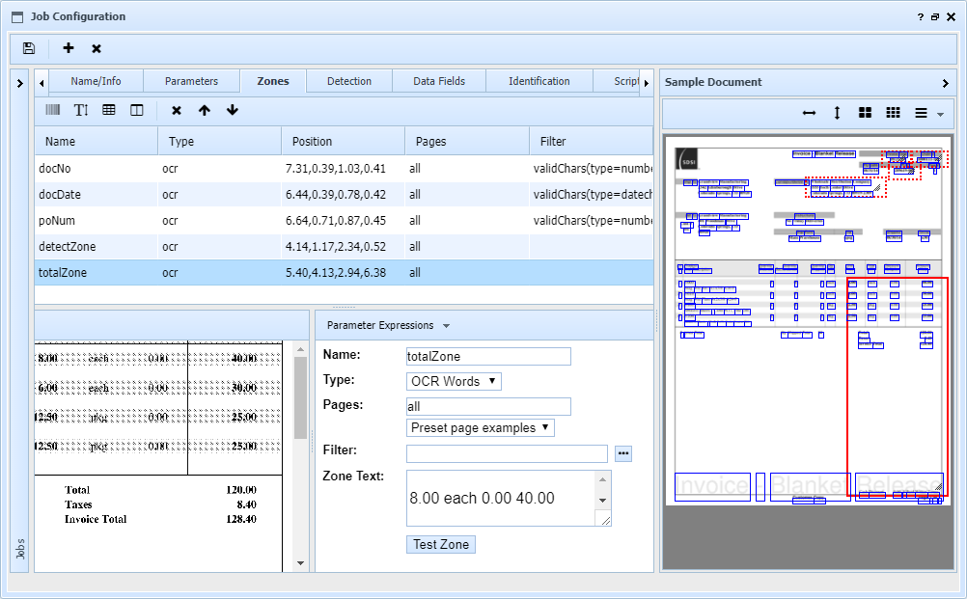This screenshot has width=967, height=599.
Task: Switch to the Detection tab
Action: [349, 81]
